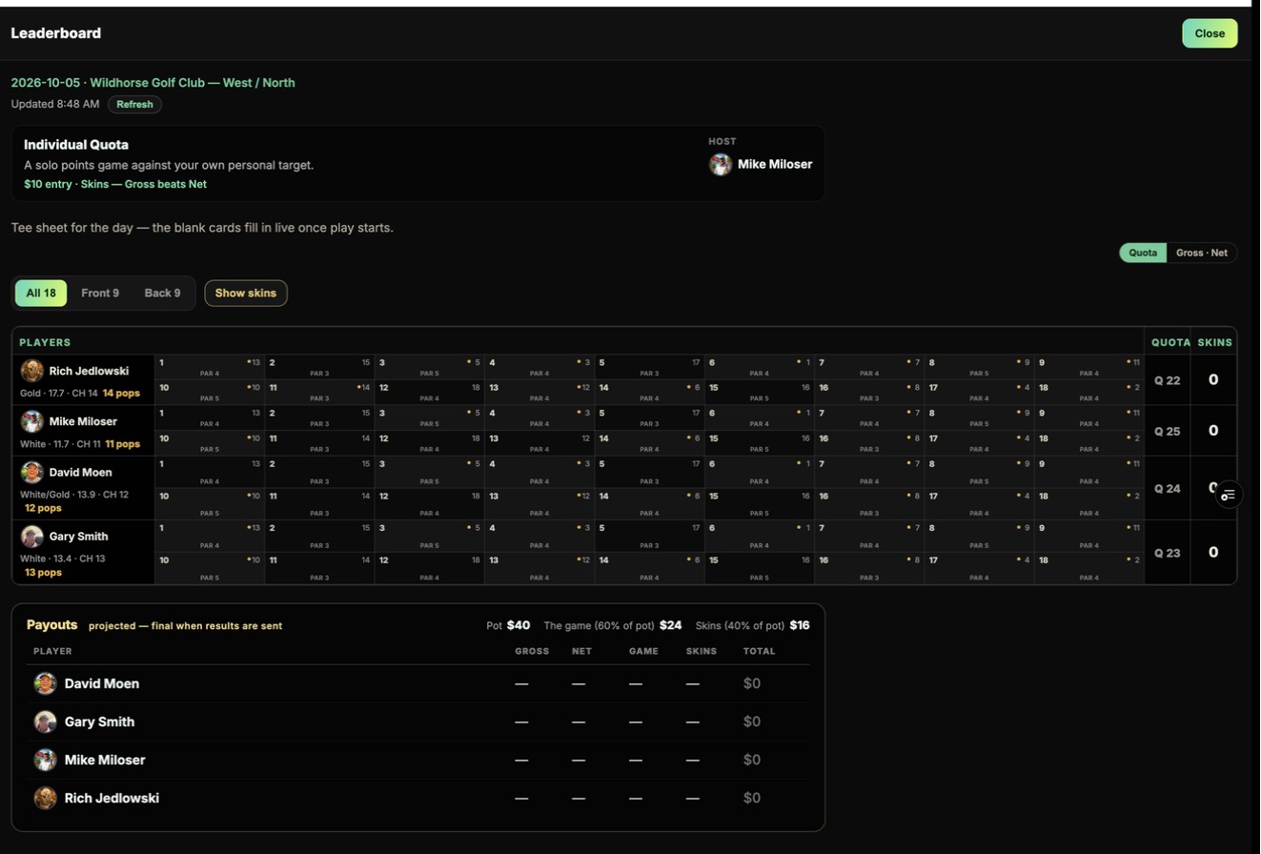Click the Pot $40 amount

(x=519, y=625)
